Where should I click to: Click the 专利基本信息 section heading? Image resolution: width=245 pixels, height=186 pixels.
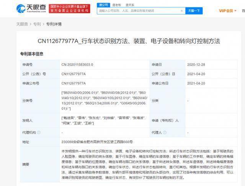(x=32, y=54)
